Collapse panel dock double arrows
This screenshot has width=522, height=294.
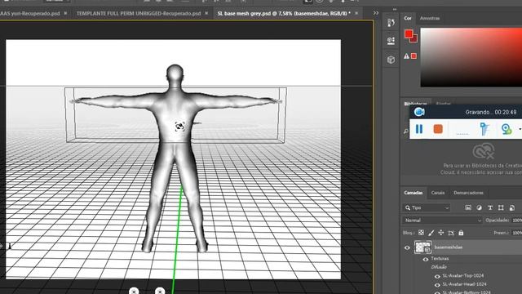coord(395,9)
